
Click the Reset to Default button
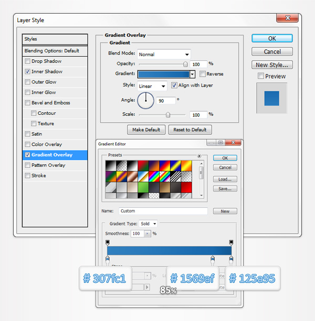click(x=190, y=130)
